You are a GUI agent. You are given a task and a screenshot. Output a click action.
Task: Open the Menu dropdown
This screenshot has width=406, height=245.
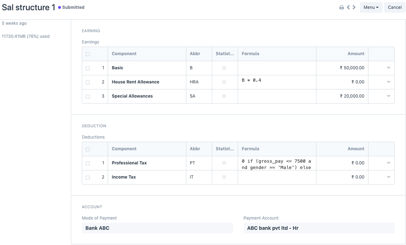[x=371, y=7]
